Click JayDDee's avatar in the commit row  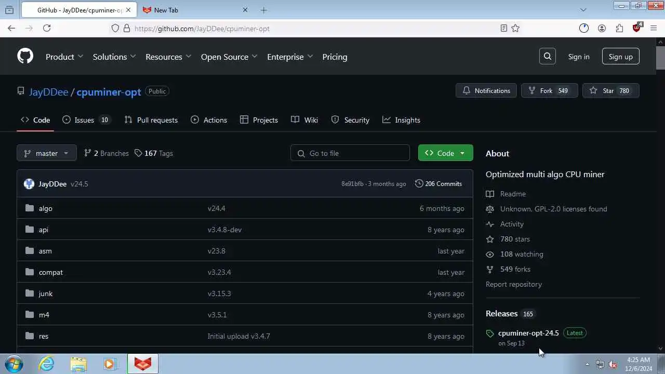(x=29, y=184)
